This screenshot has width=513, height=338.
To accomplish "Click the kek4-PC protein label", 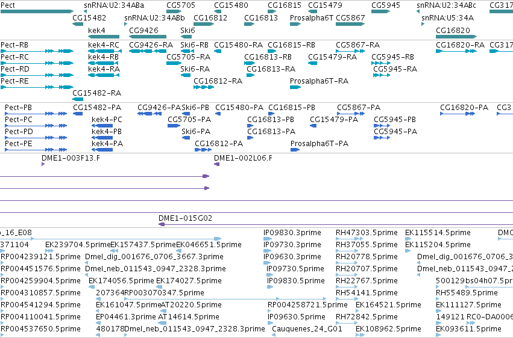I will [x=107, y=120].
